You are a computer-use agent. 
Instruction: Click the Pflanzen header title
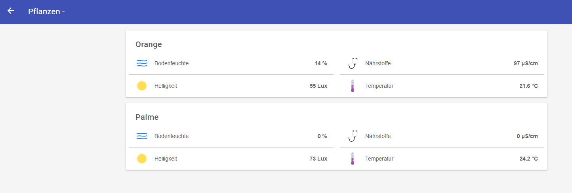[x=46, y=11]
